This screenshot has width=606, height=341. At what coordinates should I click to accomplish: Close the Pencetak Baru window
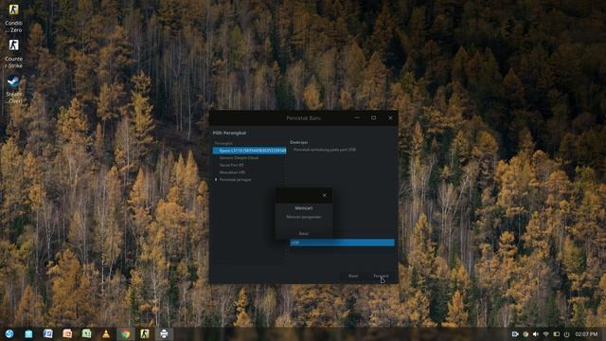tap(391, 117)
